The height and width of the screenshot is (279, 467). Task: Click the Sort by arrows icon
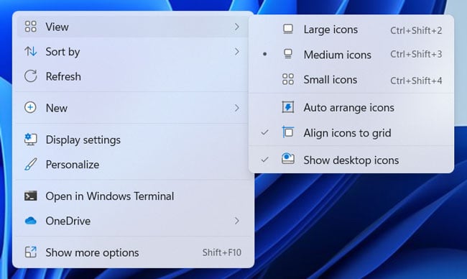click(x=31, y=52)
